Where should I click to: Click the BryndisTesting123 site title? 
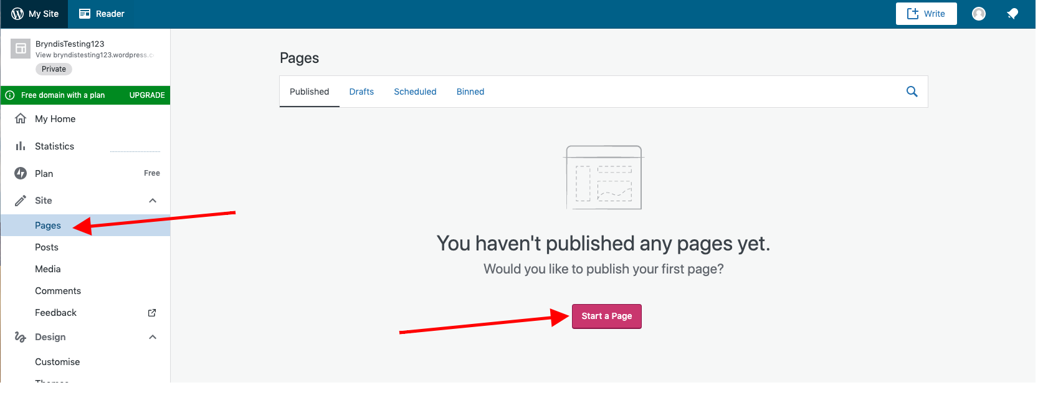tap(70, 44)
